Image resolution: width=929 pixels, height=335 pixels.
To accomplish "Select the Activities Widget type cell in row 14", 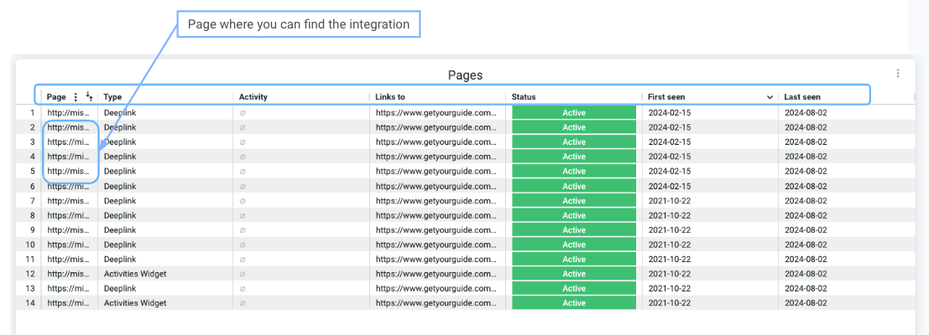I will coord(135,303).
